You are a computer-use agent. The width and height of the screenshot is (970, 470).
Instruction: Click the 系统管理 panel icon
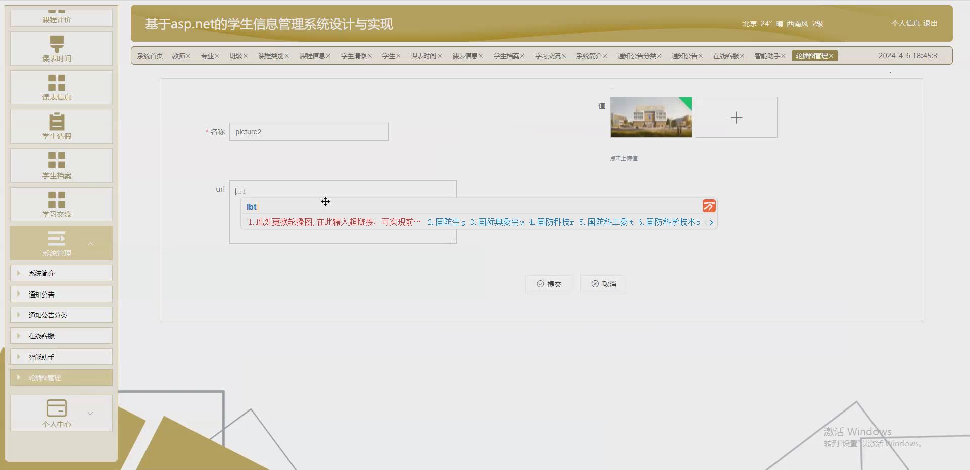pyautogui.click(x=57, y=239)
